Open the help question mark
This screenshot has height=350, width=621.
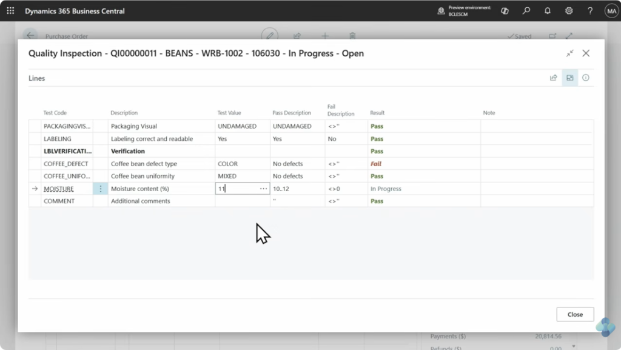pos(590,11)
